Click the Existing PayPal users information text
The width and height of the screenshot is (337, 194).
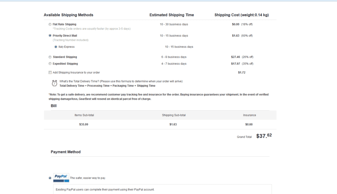pyautogui.click(x=105, y=190)
